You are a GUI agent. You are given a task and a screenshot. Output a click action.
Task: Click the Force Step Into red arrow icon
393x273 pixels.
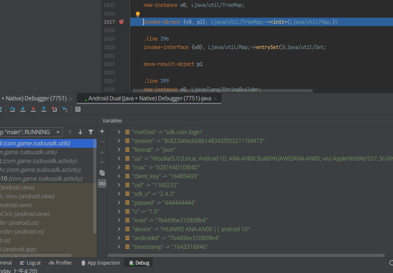point(33,109)
